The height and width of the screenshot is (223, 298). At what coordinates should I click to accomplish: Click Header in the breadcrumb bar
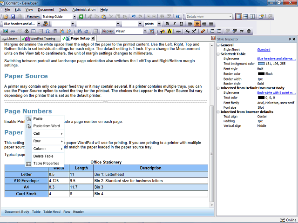tap(78, 212)
